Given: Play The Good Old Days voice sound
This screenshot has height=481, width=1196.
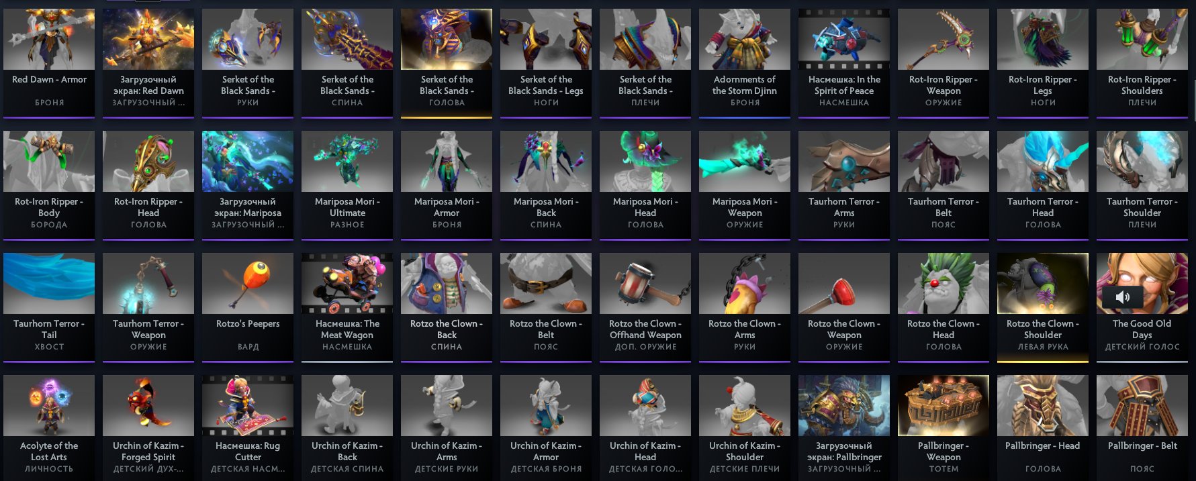Looking at the screenshot, I should [1123, 297].
